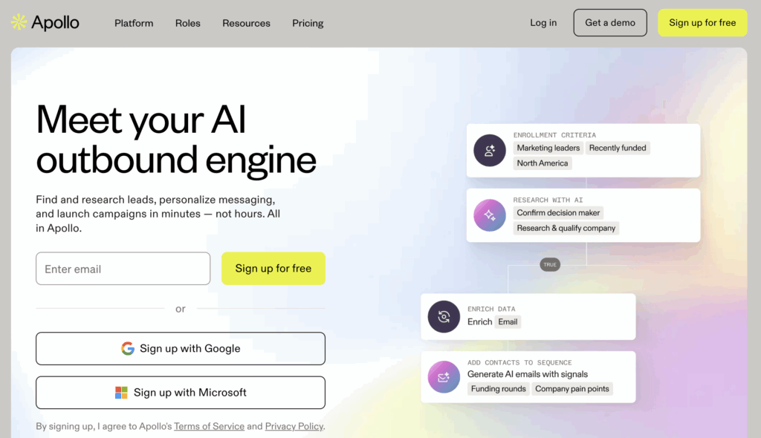761x438 pixels.
Task: Click the TRUE branch marker
Action: click(x=550, y=265)
